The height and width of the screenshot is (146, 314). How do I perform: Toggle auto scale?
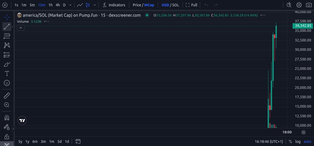tap(308, 142)
